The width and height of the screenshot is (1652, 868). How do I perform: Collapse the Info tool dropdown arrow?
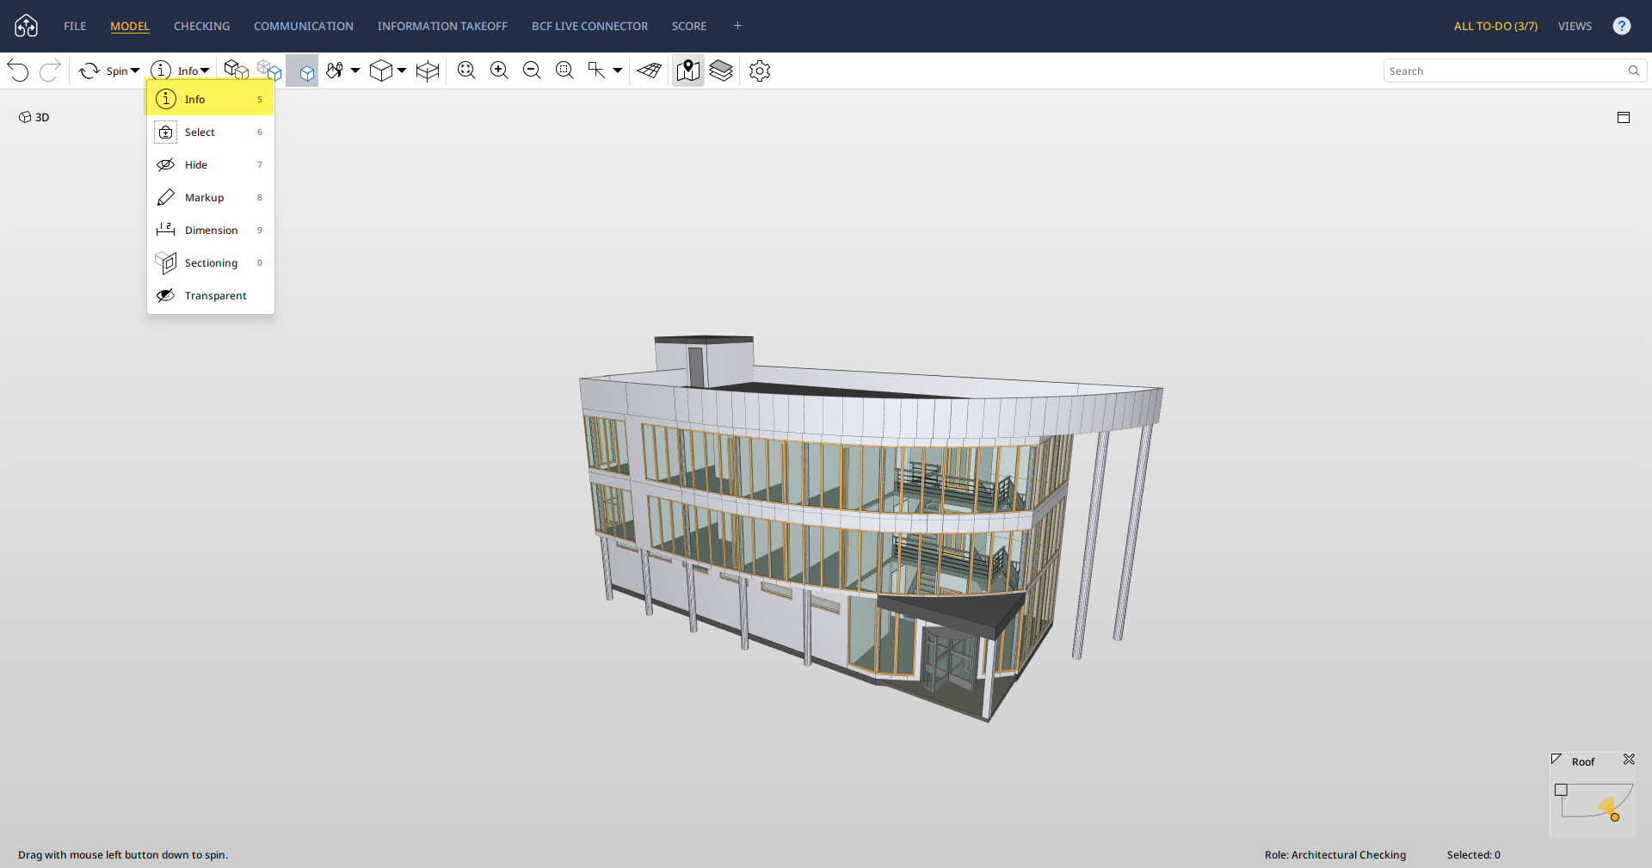pyautogui.click(x=205, y=71)
